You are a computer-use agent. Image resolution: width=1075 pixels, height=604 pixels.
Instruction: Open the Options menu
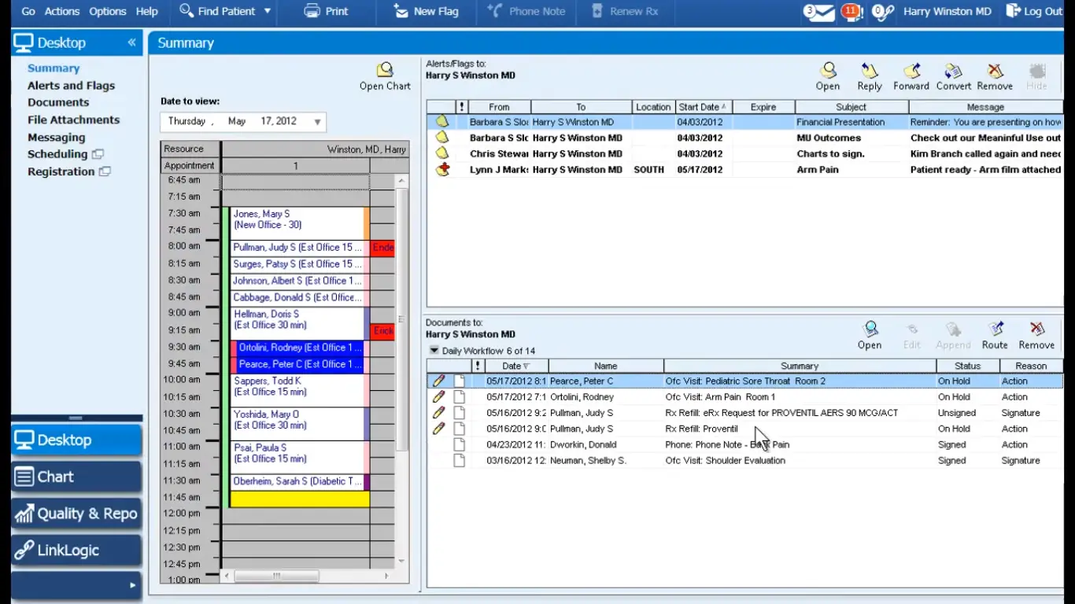[x=108, y=12]
